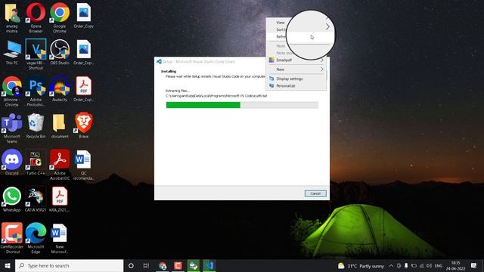Screen dimensions: 484x272
Task: Select the Allinone Chrome profile shortcut
Action: point(12,91)
